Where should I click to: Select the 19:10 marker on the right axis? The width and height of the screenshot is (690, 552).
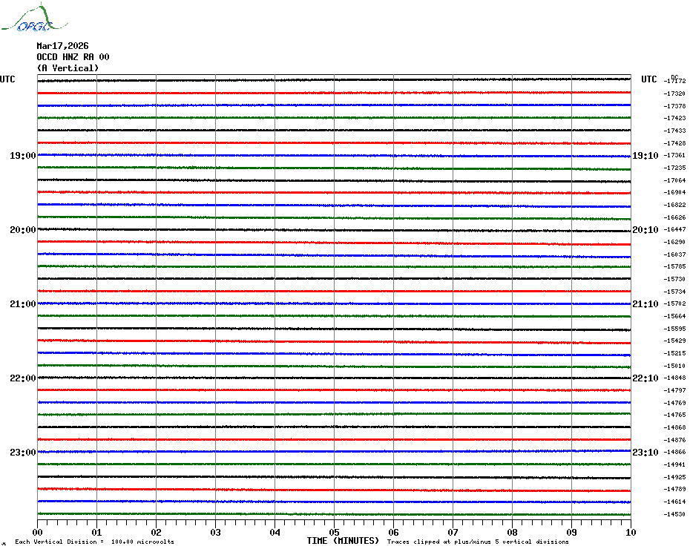645,156
